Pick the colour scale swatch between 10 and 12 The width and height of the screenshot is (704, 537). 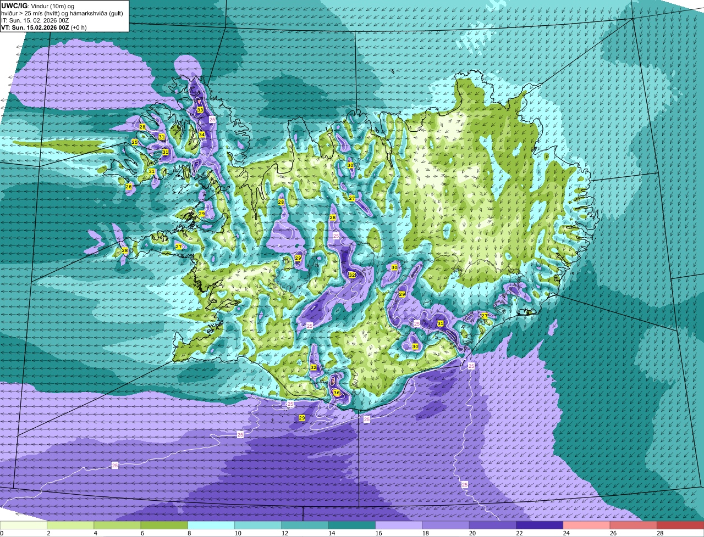258,525
